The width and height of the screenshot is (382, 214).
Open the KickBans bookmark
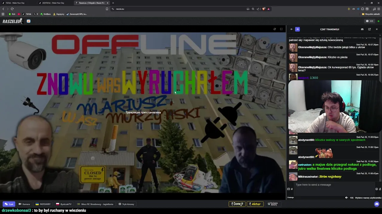coord(45,14)
